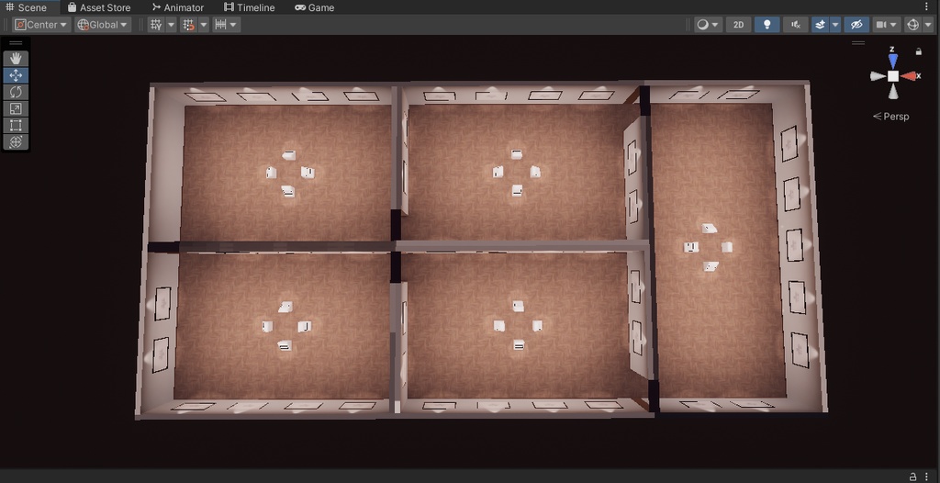This screenshot has height=483, width=940.
Task: Click the tools overlay drag handle
Action: pyautogui.click(x=16, y=43)
